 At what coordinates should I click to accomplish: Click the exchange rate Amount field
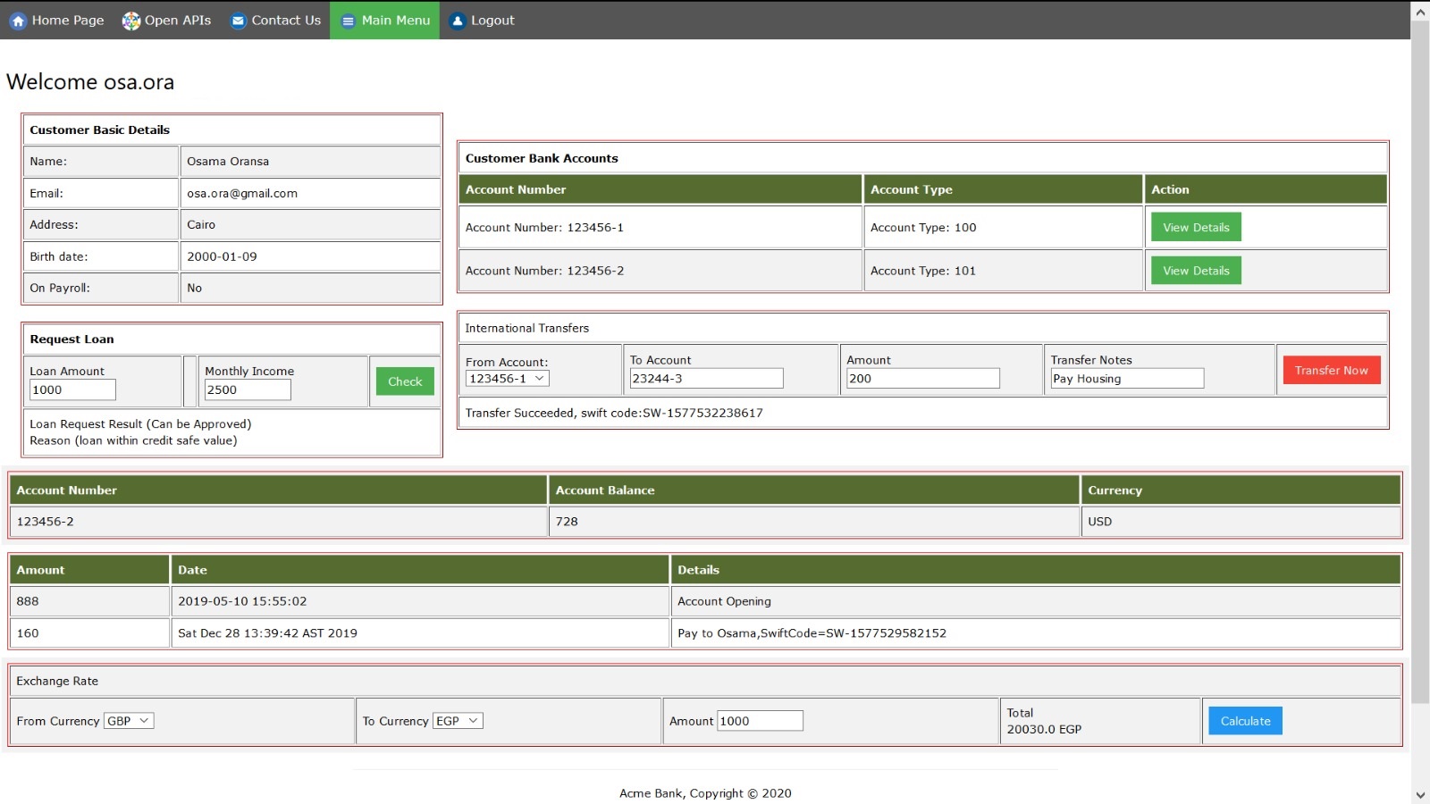point(760,720)
